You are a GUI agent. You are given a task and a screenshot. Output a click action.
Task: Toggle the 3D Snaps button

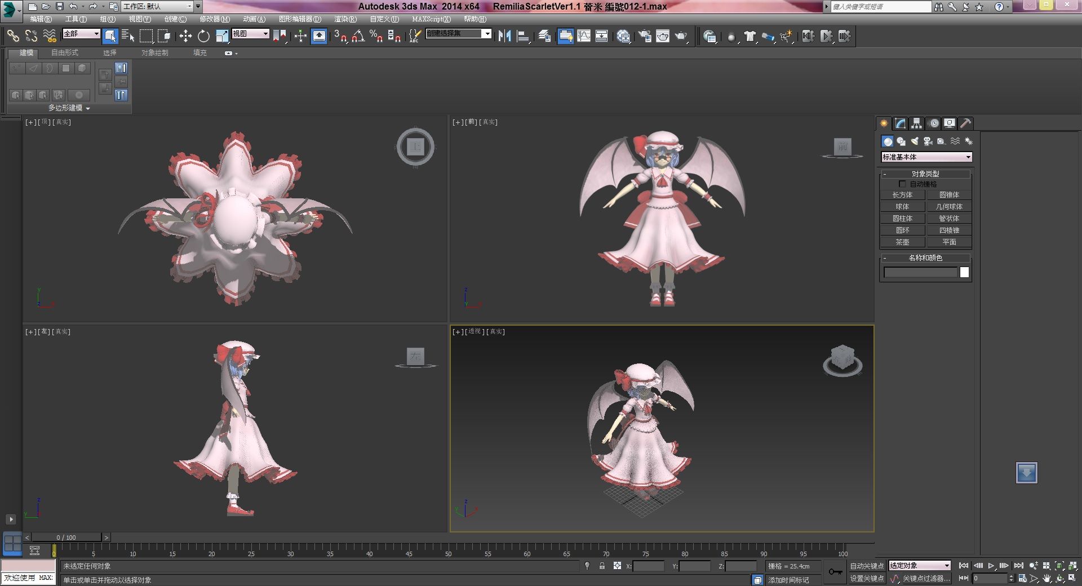click(340, 36)
